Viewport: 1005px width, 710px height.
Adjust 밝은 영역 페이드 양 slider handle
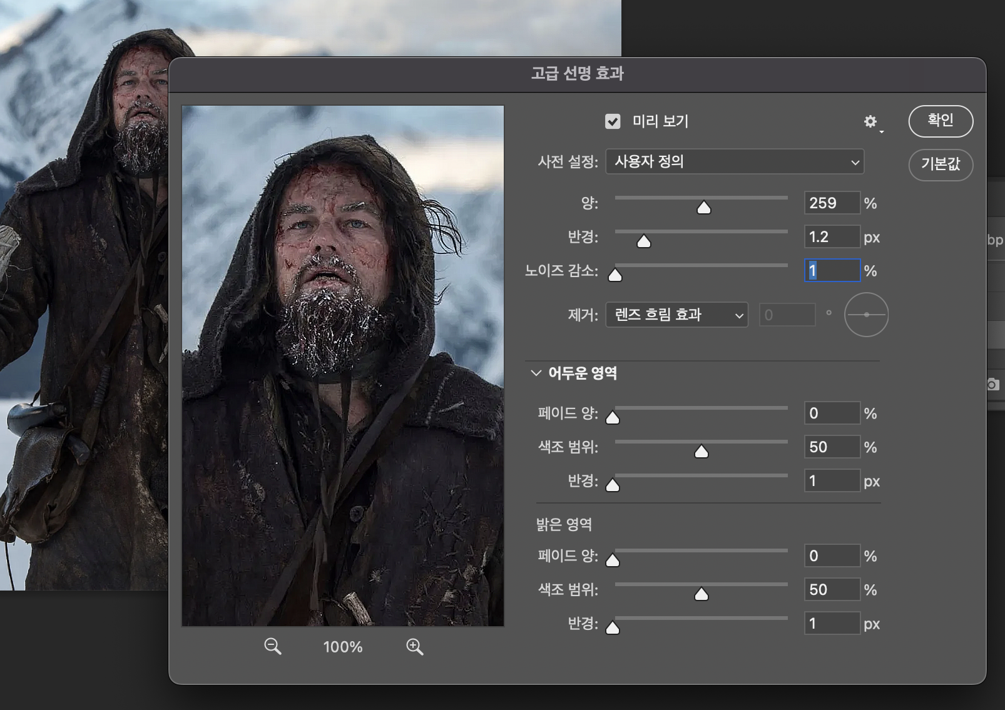pyautogui.click(x=613, y=560)
